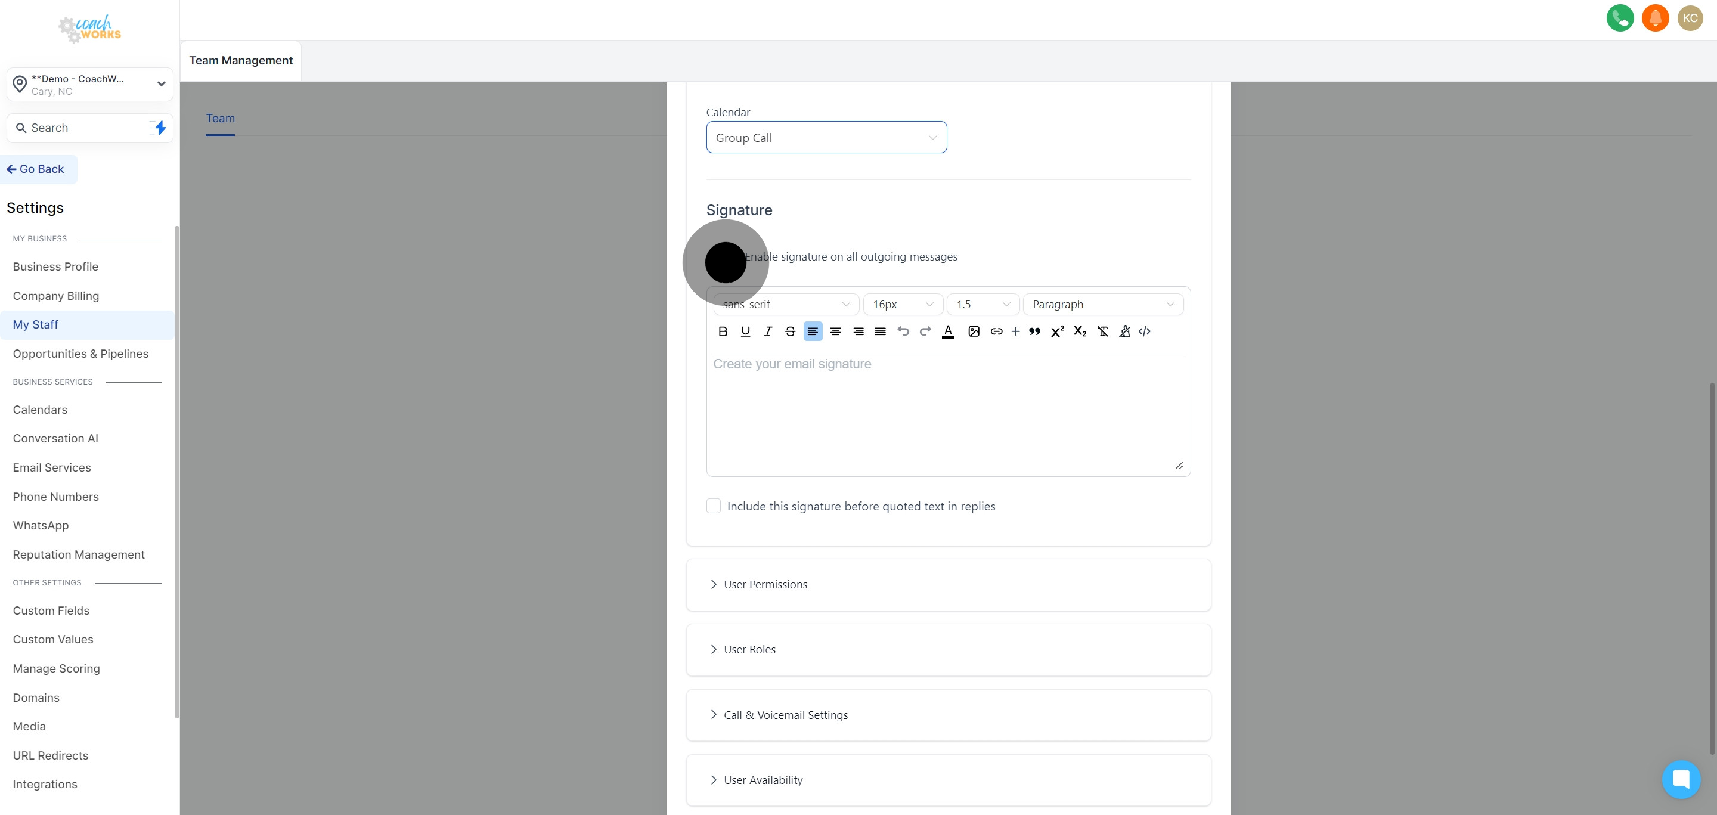Expand Call & Voicemail Settings section
1717x815 pixels.
click(785, 715)
